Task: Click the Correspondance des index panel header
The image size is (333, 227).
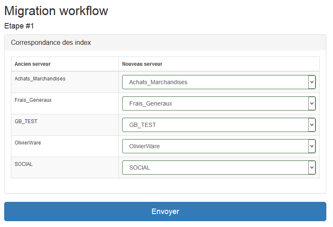Action: [x=51, y=43]
